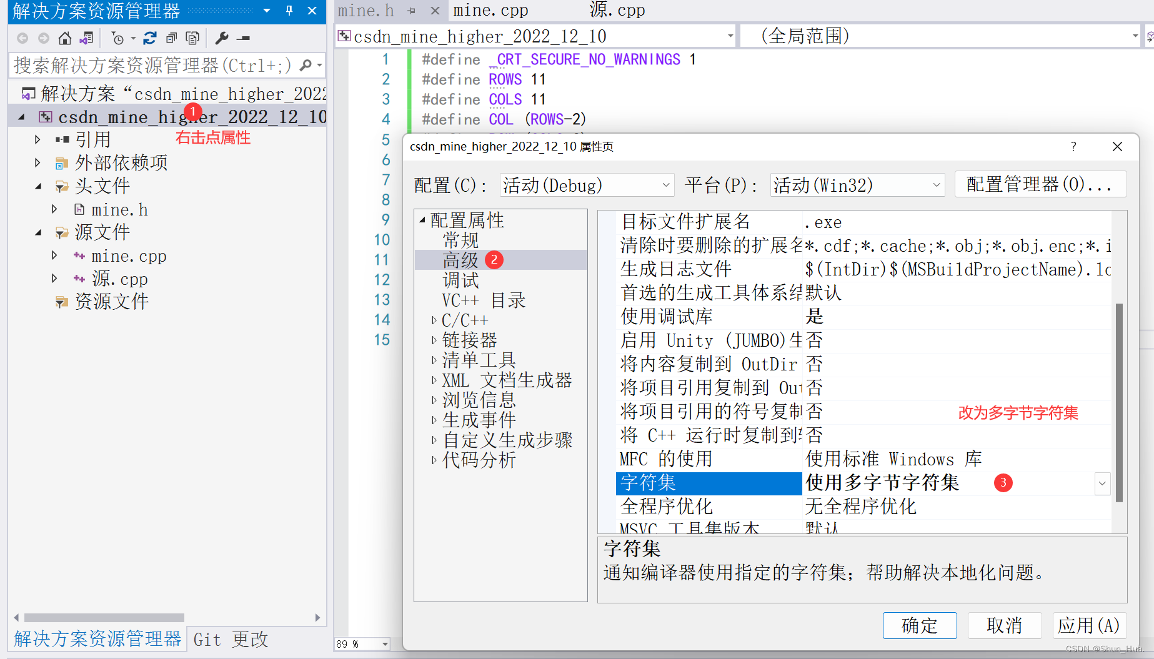Click the back arrow in Solution Explorer toolbar
This screenshot has height=659, width=1154.
[x=22, y=39]
